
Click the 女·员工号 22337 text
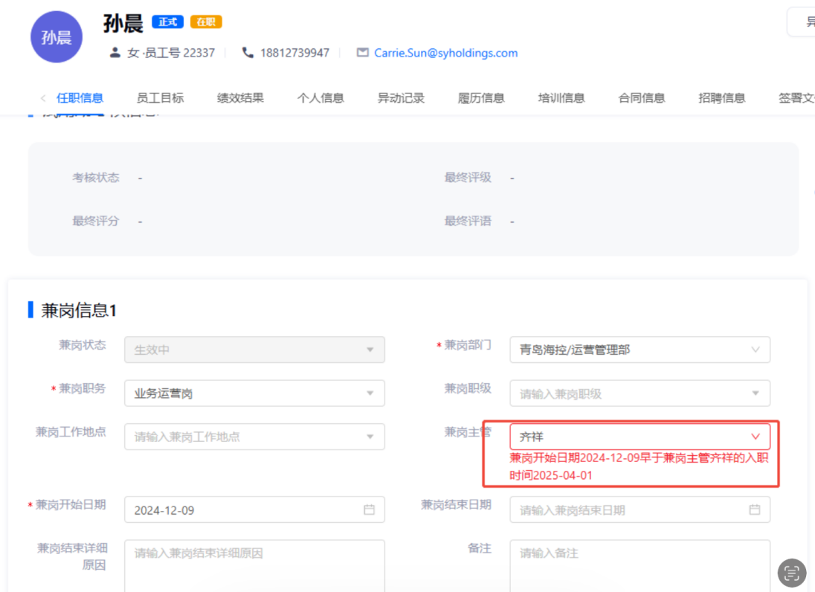pos(170,53)
